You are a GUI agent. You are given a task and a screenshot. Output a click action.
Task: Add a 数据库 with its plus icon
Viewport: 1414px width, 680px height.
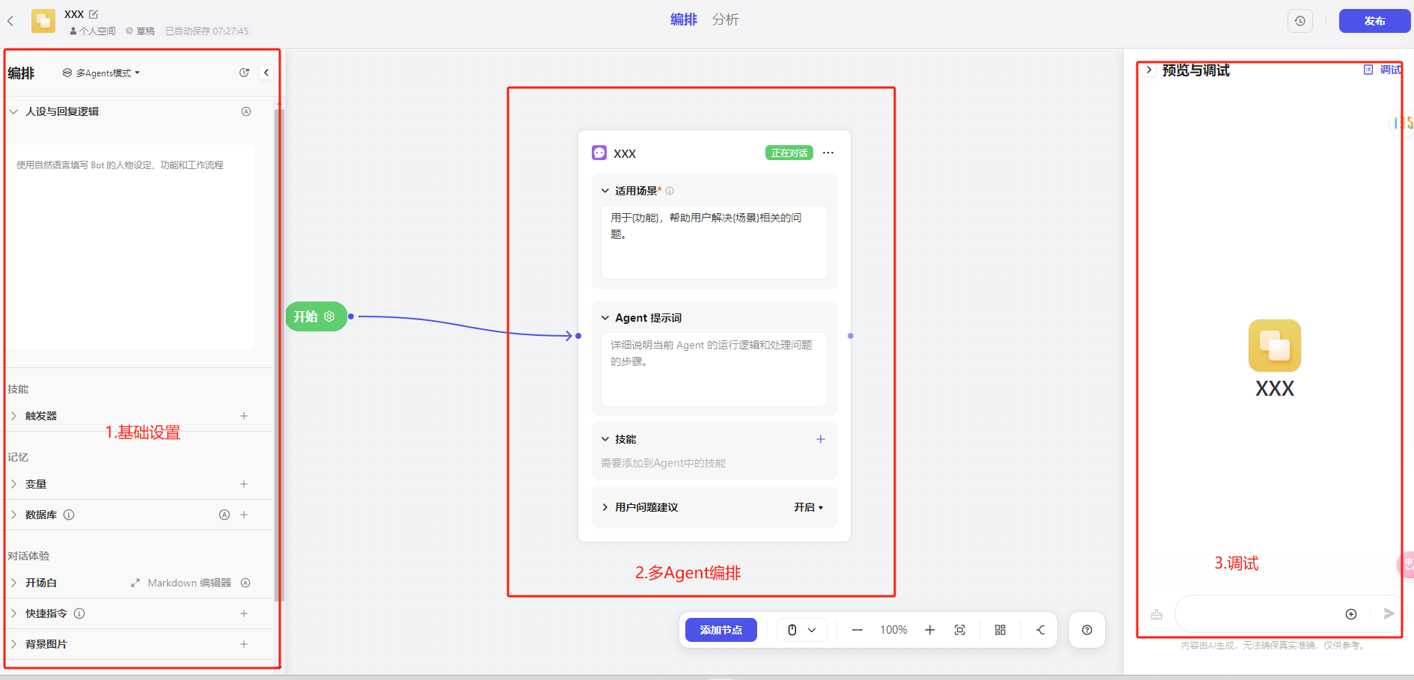point(244,515)
